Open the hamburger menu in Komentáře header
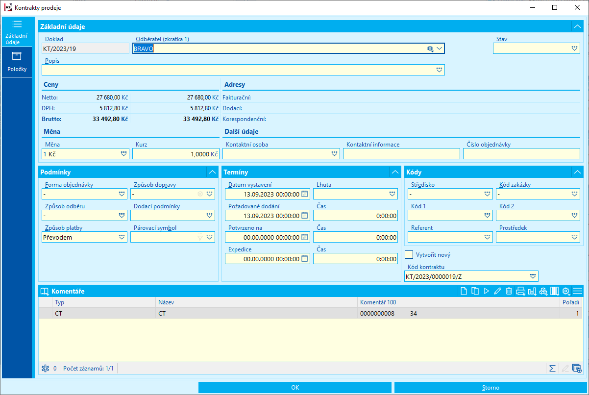 [x=577, y=291]
